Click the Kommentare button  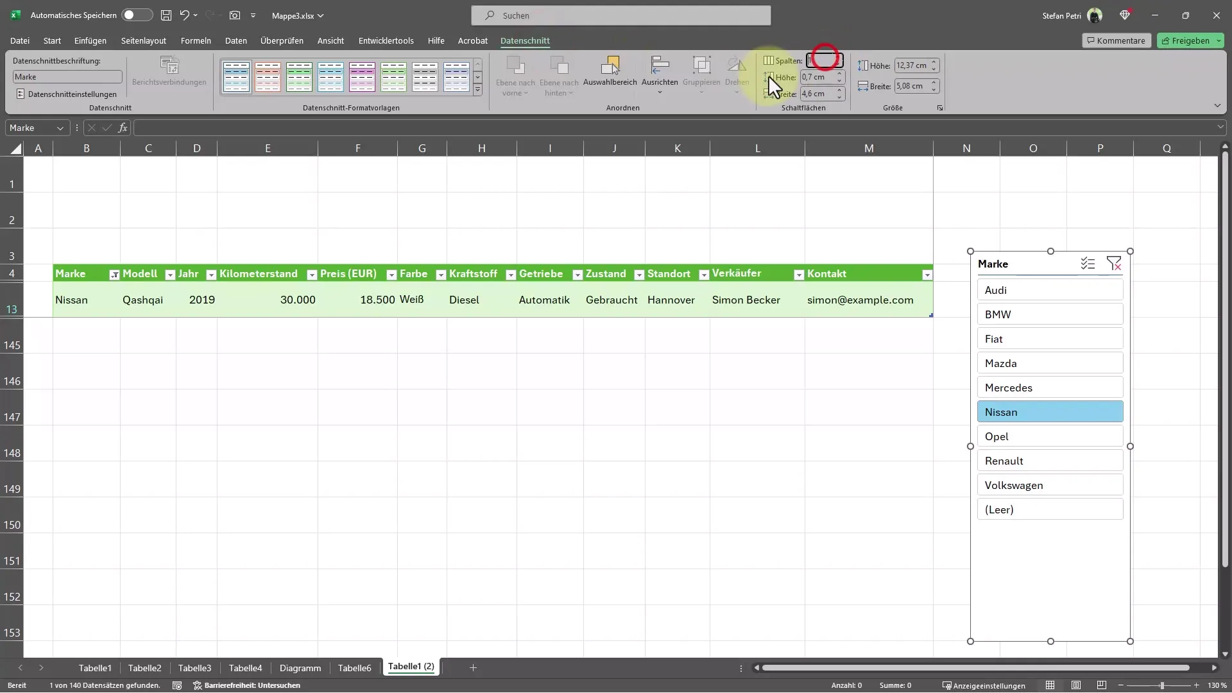[x=1116, y=40]
